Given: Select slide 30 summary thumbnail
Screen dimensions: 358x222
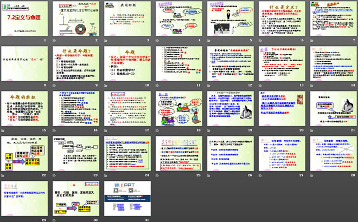Looking at the screenshot, I should 76,199.
